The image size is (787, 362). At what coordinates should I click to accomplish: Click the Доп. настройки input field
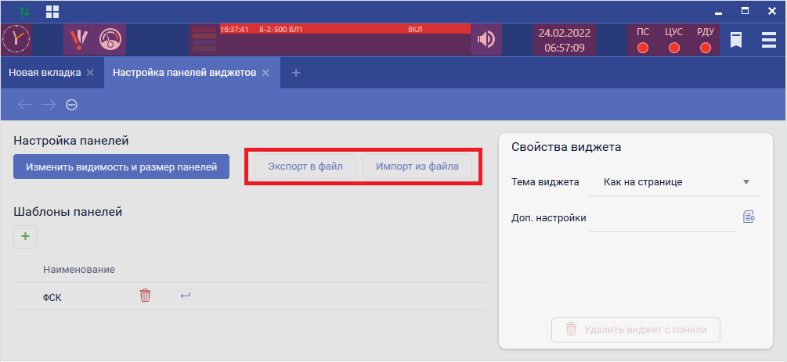coord(662,218)
